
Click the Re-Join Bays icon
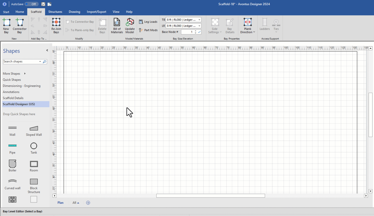click(x=56, y=22)
